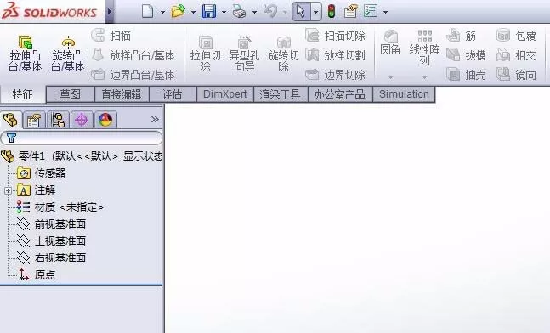Expand the Open file dropdown arrow

click(x=193, y=12)
